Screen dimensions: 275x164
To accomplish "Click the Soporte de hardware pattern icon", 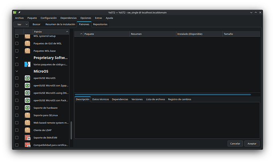I will 27,108.
